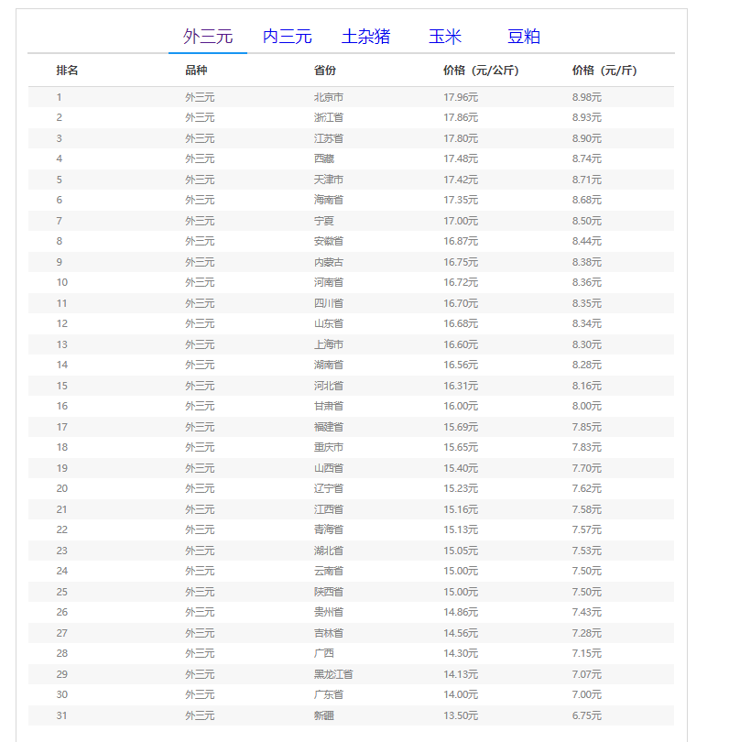Click the 17.96元 price value

(x=461, y=97)
